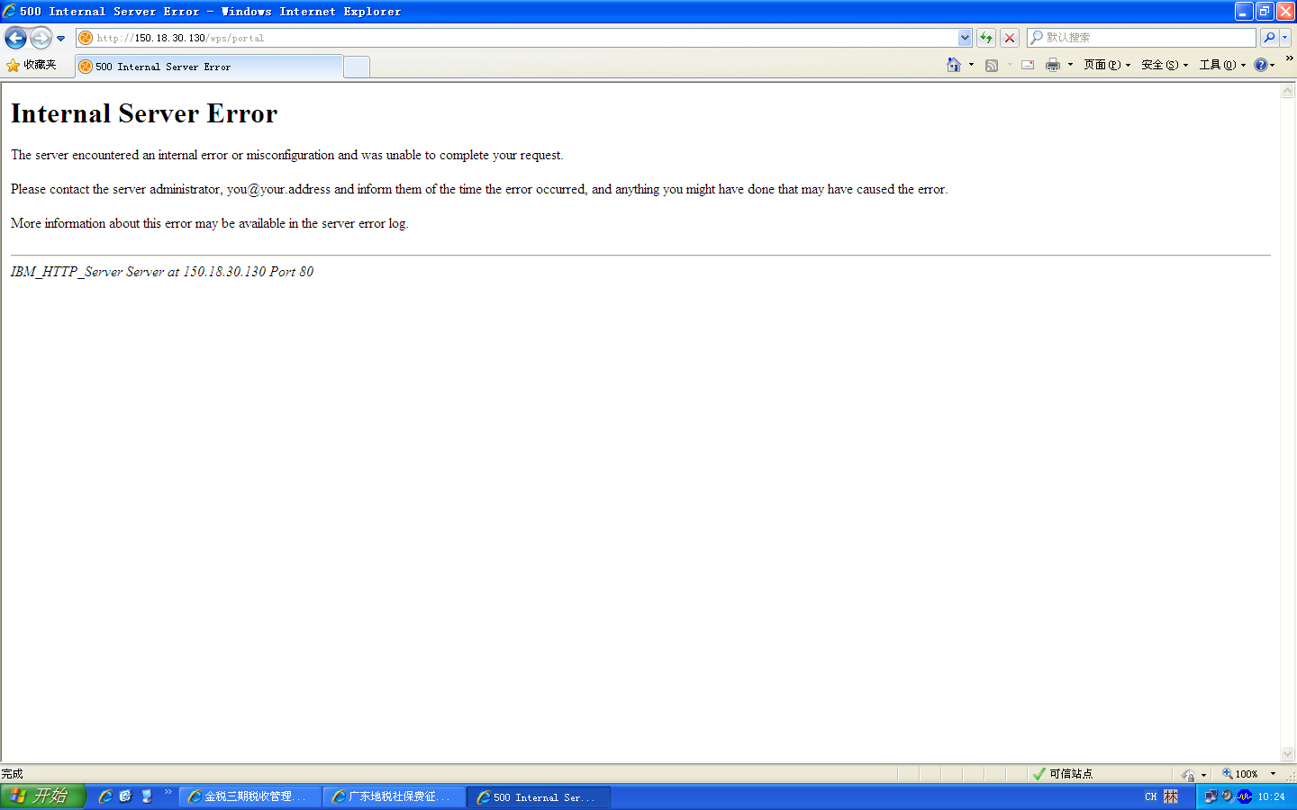Open the 收藏夹 favorites star button
The image size is (1297, 810).
32,65
